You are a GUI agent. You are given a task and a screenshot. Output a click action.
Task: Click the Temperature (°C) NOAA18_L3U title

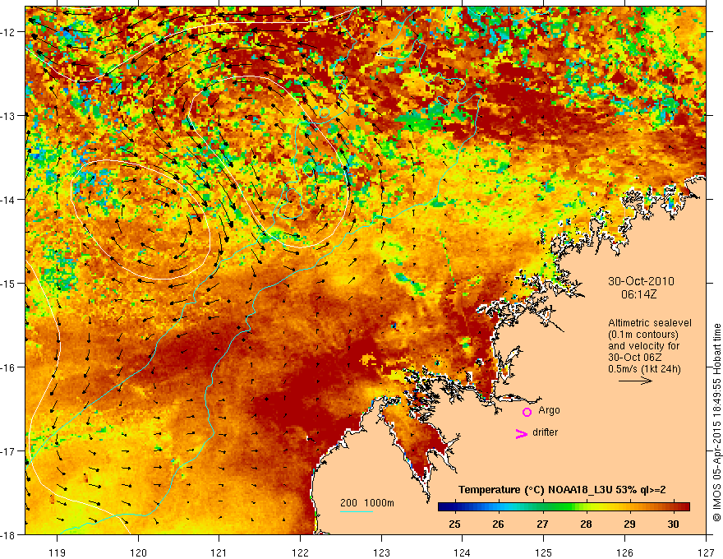562,490
